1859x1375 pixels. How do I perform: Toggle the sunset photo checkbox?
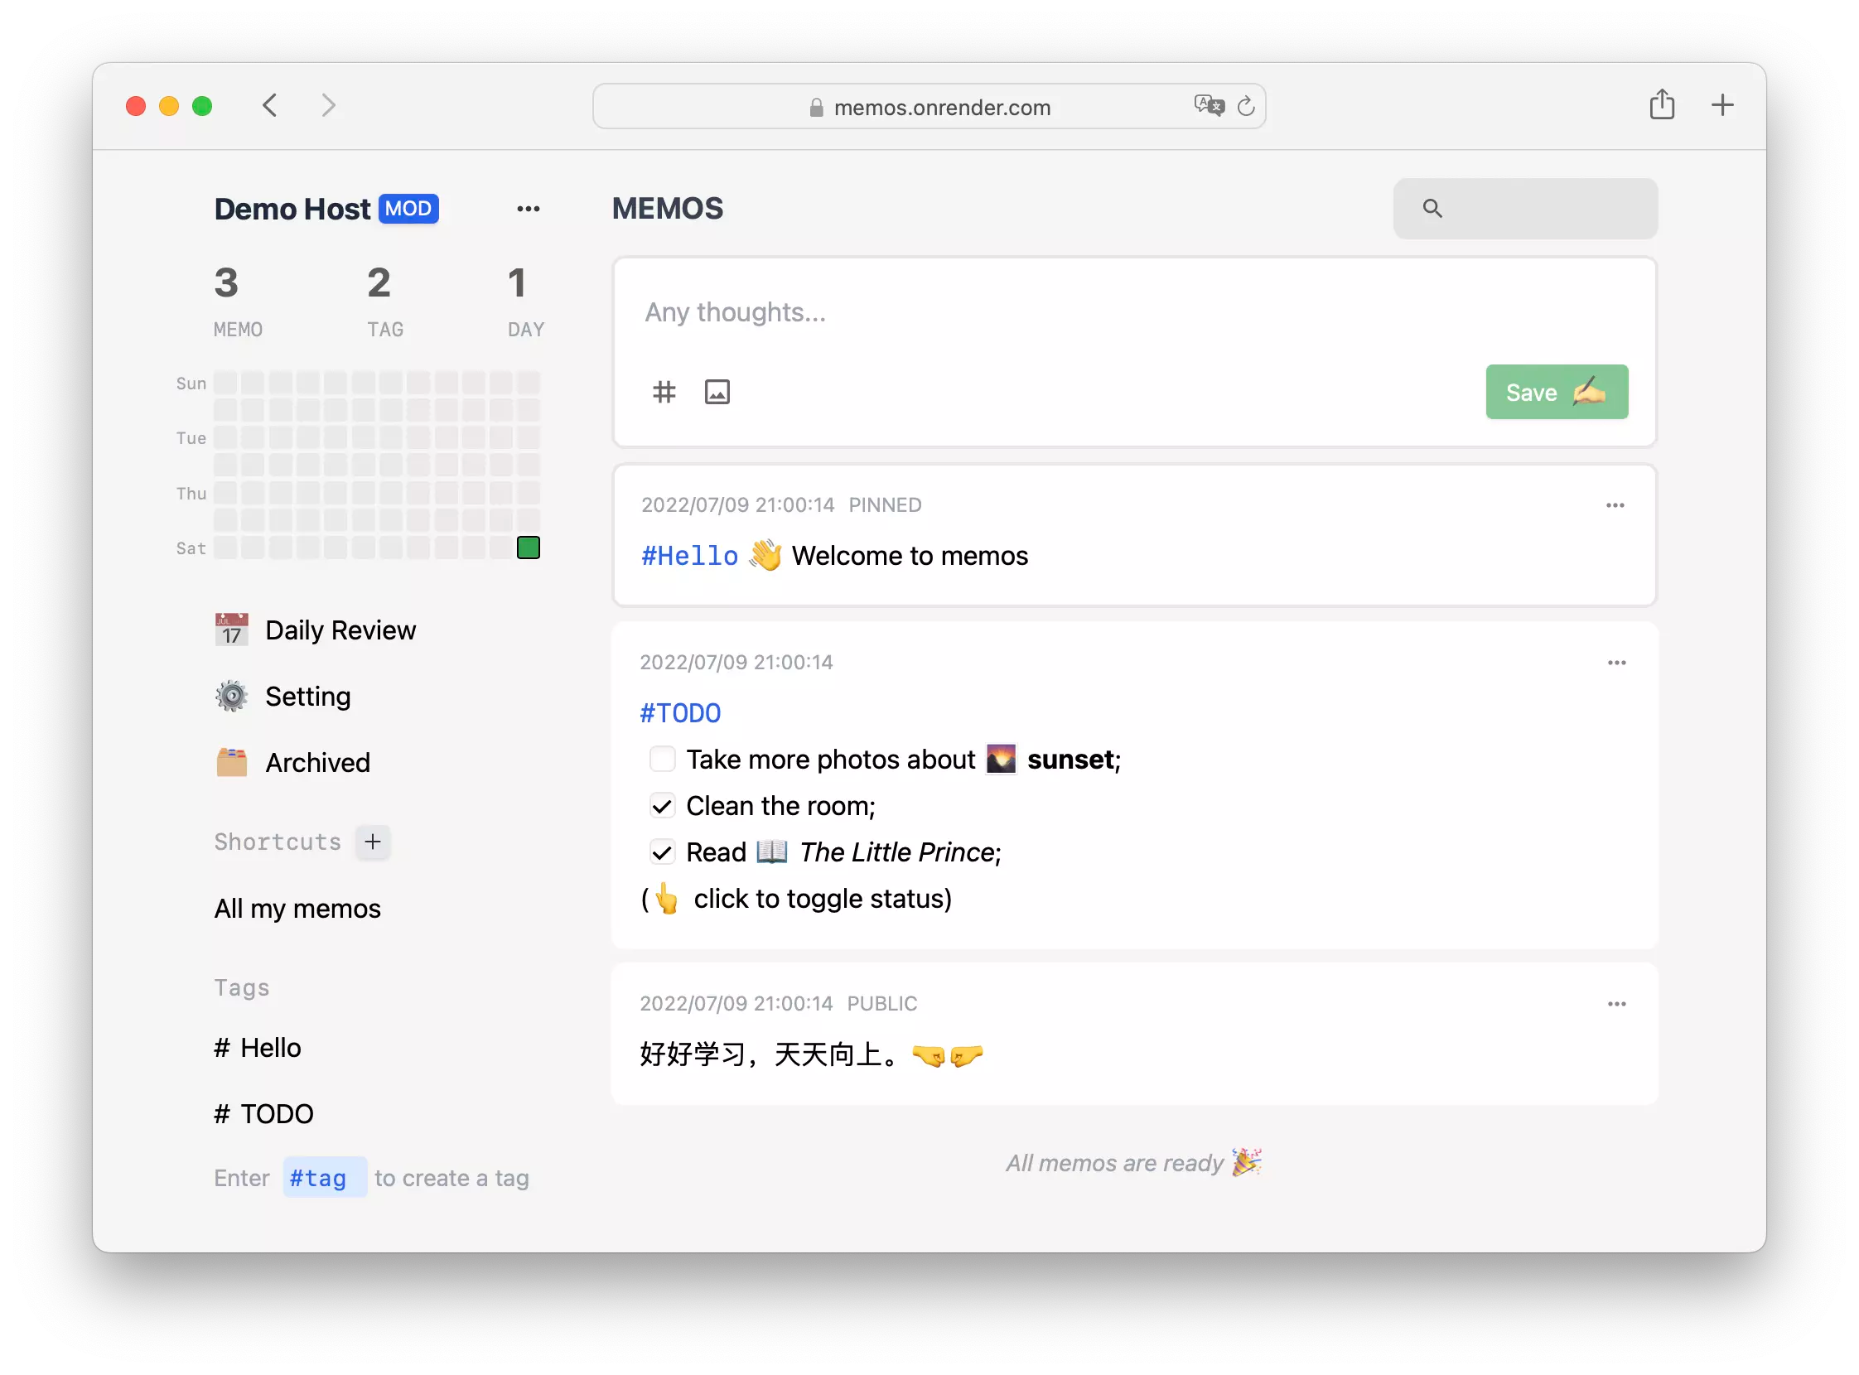662,758
